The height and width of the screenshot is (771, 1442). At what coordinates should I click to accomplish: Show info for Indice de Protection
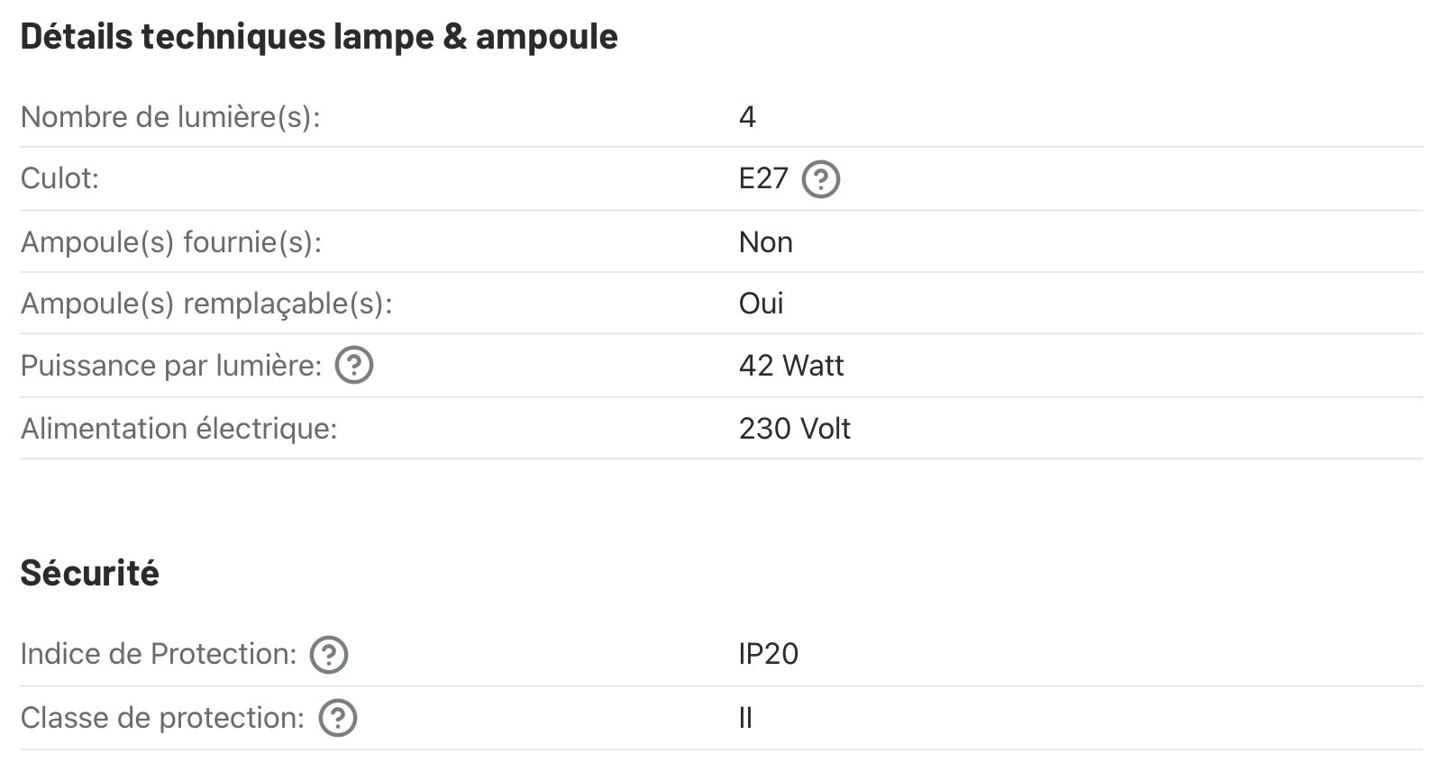click(329, 655)
